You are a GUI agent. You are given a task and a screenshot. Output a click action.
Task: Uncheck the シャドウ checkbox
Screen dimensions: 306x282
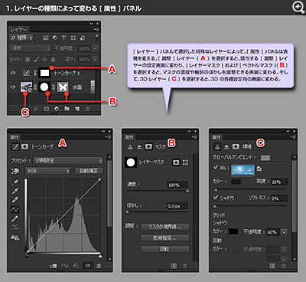216,197
